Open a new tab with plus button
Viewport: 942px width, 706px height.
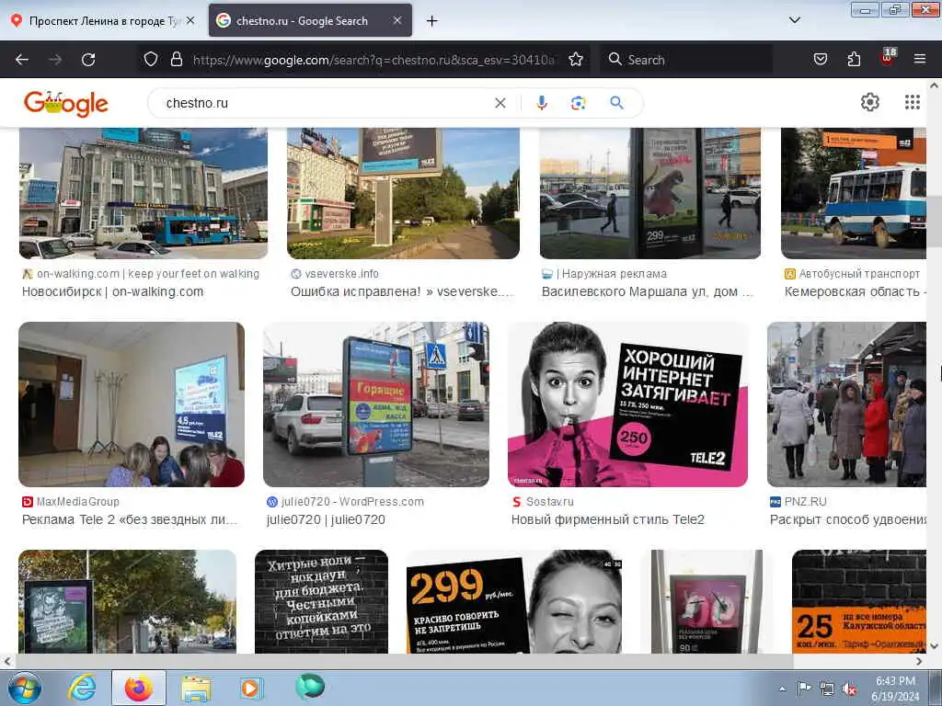[x=431, y=21]
